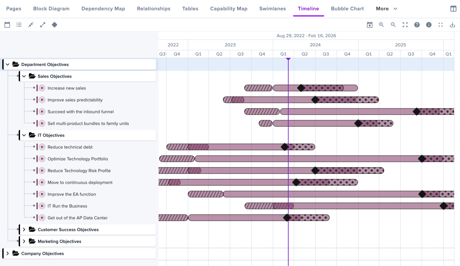The height and width of the screenshot is (266, 460).
Task: Click the hatched segment of Improve the EA function bar
Action: point(206,194)
